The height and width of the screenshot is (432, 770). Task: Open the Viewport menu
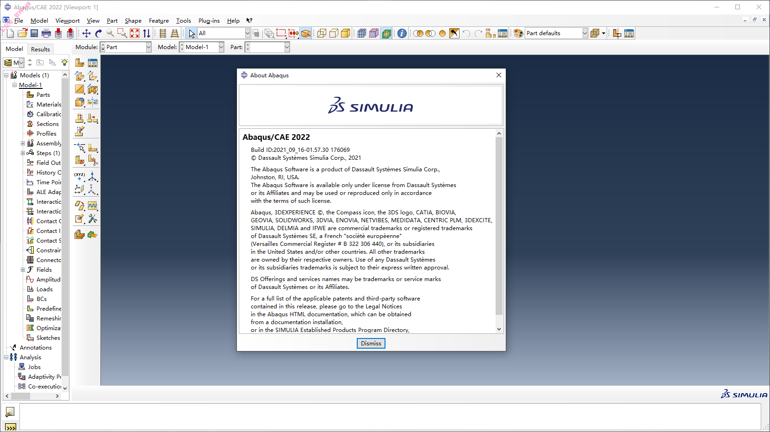point(68,21)
